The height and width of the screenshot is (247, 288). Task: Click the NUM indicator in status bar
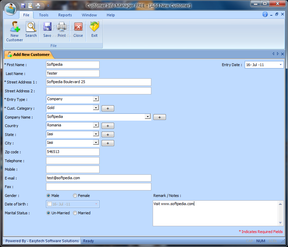click(261, 241)
